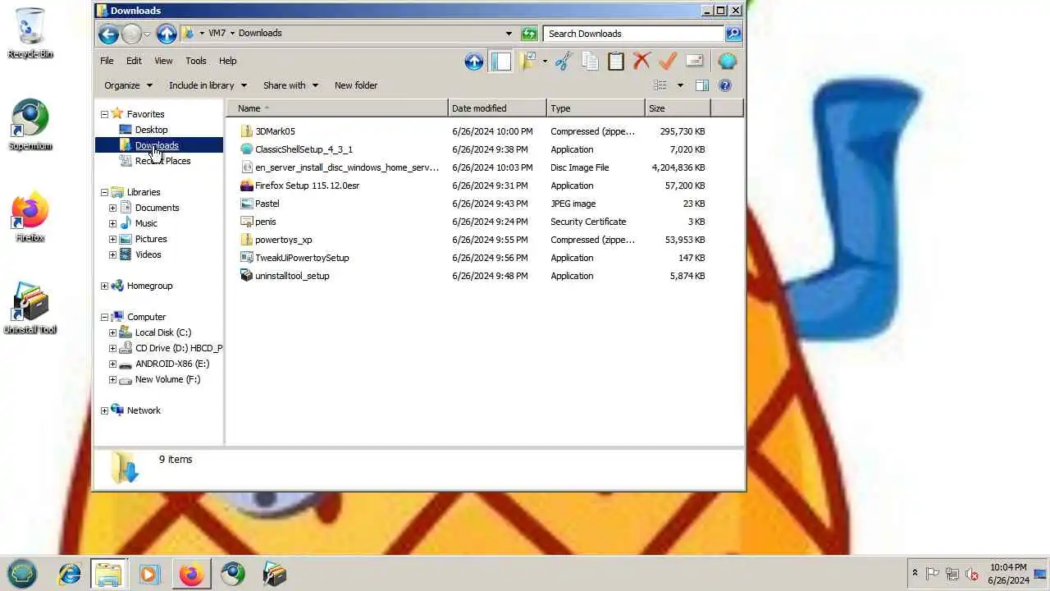This screenshot has width=1050, height=591.
Task: Open the File menu
Action: [x=107, y=61]
